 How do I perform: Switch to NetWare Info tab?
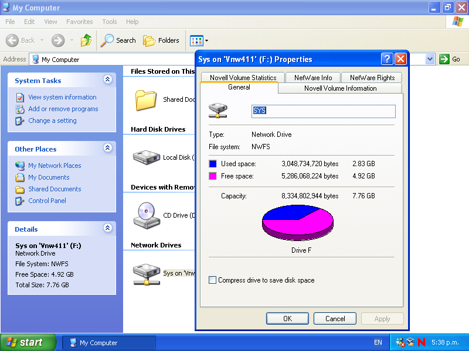click(313, 78)
